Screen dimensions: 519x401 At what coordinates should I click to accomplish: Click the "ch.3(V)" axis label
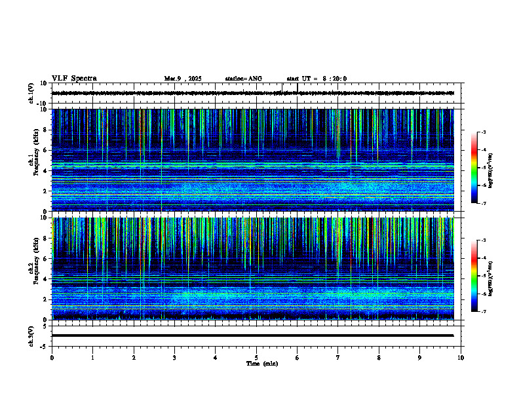(31, 336)
